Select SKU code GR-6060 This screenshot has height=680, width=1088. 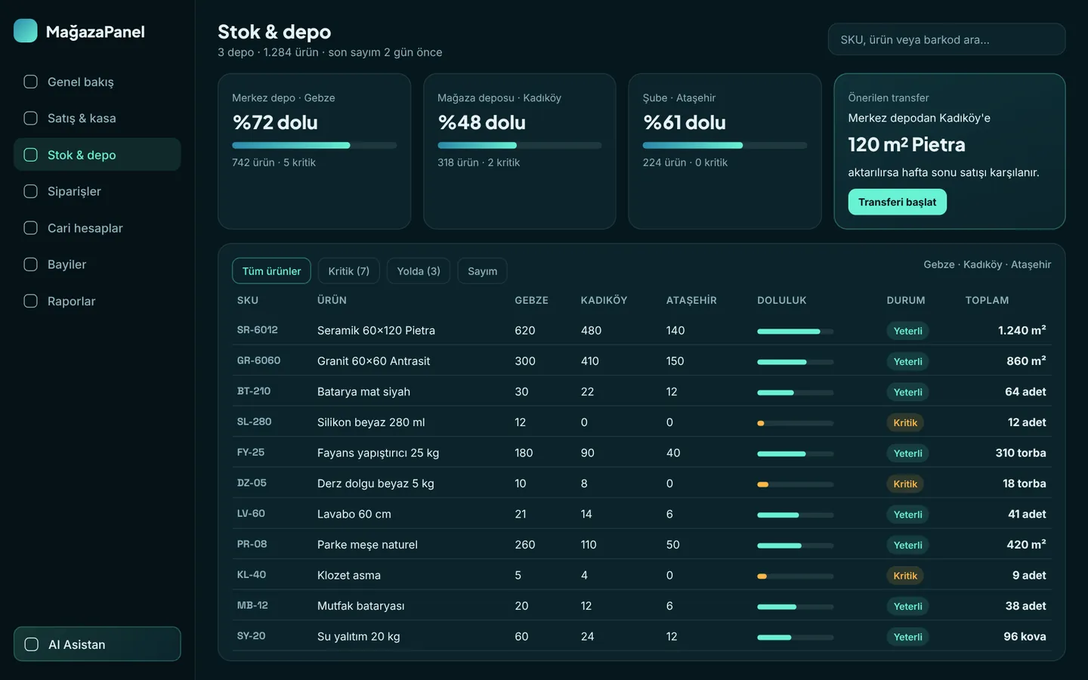(258, 360)
